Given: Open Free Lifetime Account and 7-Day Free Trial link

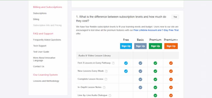Looking at the screenshot, I should click(156, 30).
